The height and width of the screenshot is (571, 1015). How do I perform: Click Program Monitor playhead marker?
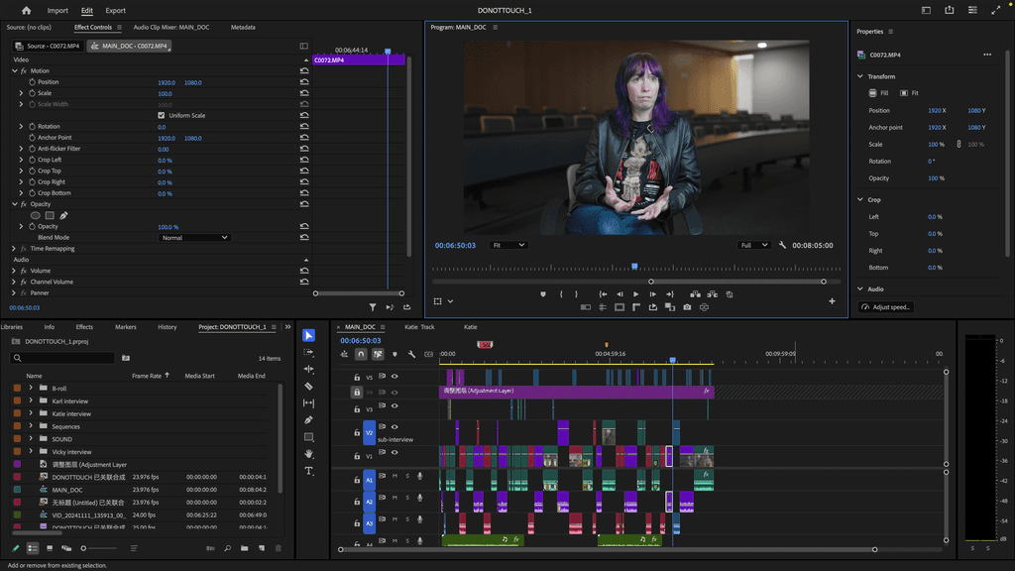634,266
